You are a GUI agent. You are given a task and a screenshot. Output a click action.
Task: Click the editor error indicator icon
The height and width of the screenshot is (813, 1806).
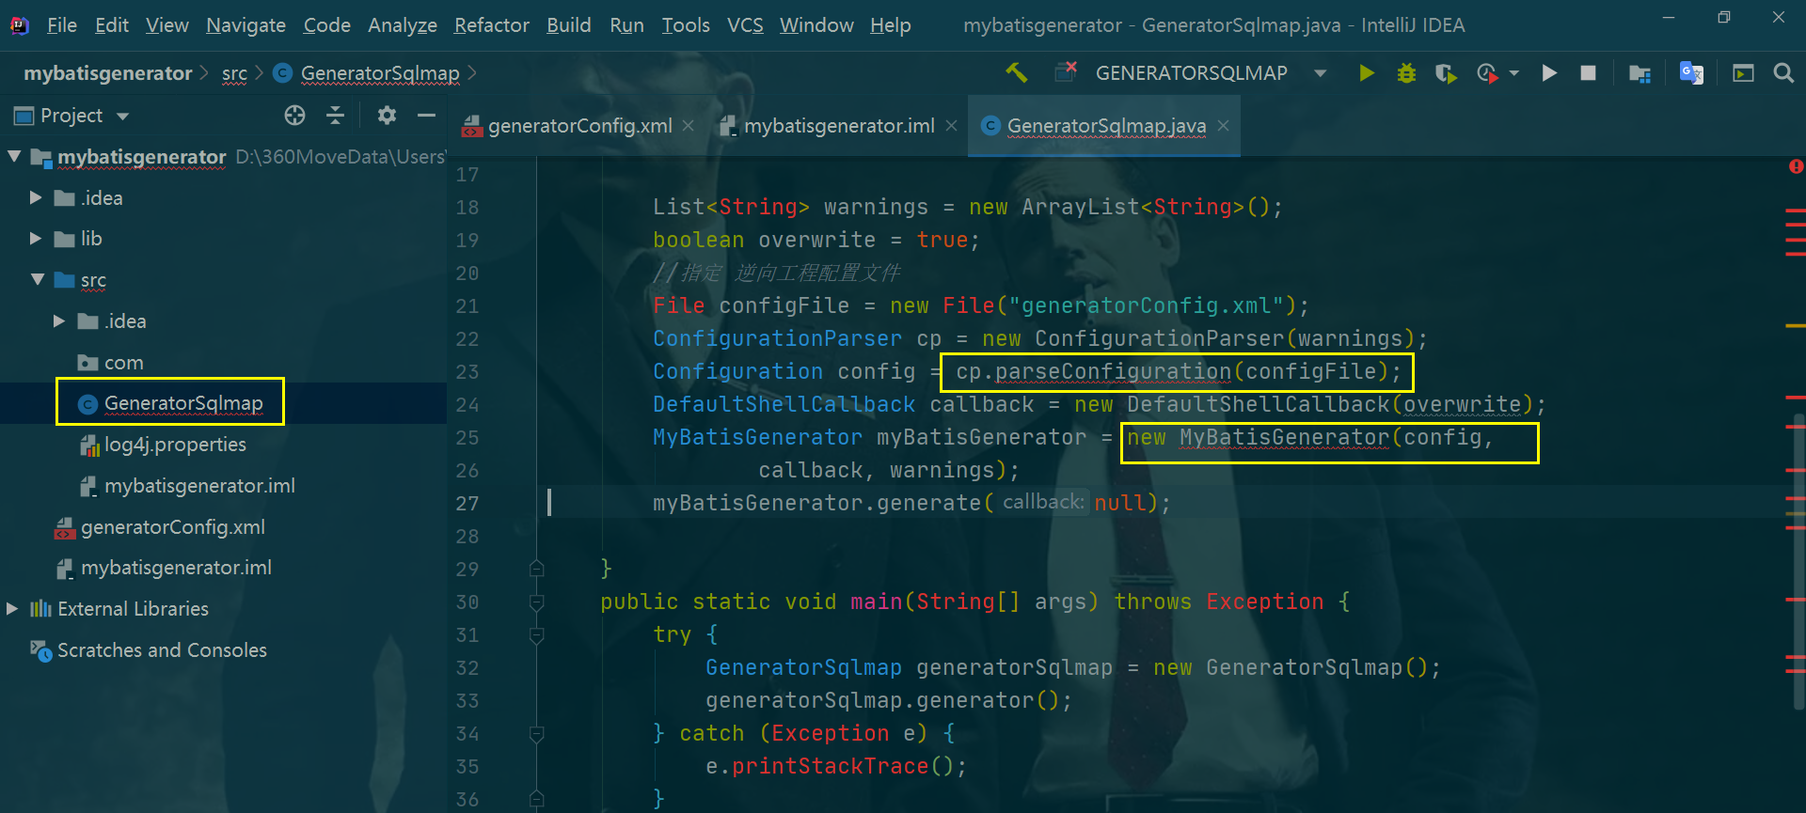click(1796, 166)
